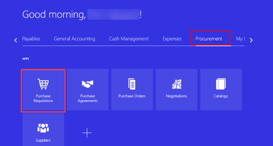Switch to the Payables tab

31,39
